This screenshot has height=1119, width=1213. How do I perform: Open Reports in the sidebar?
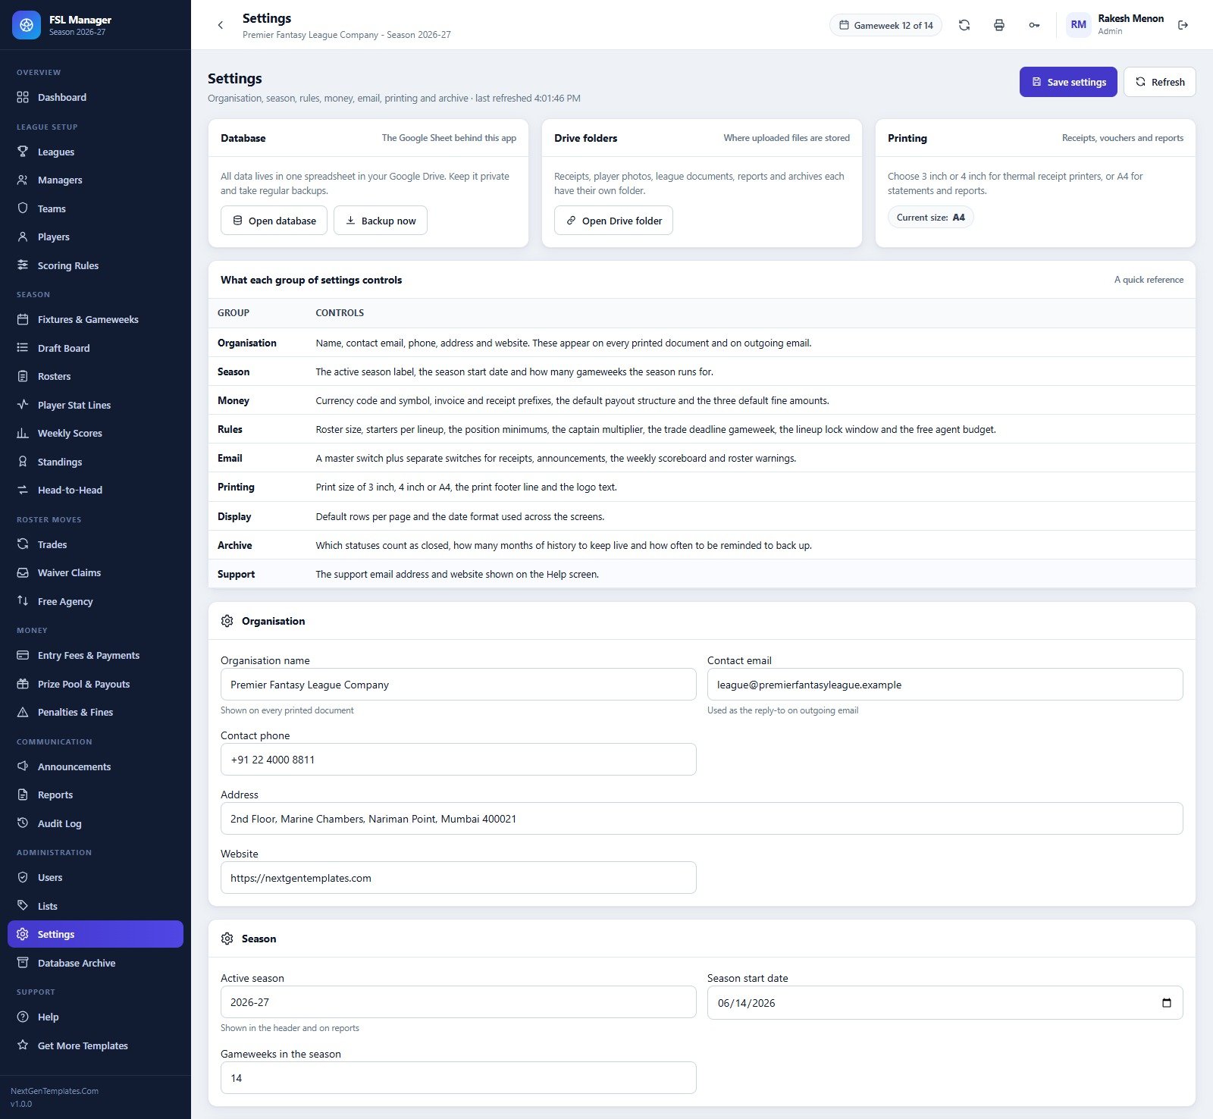click(x=96, y=795)
